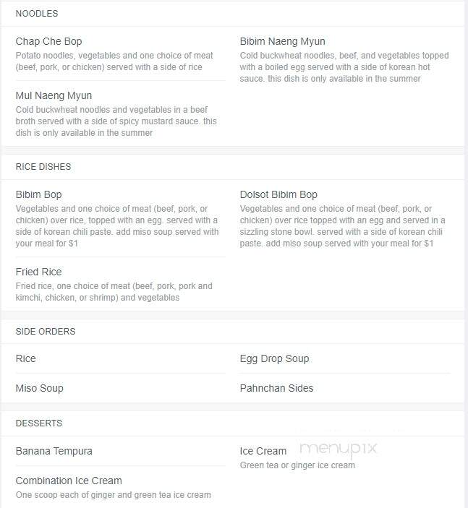Select the NOODLES section heading
The image size is (468, 508).
[37, 14]
